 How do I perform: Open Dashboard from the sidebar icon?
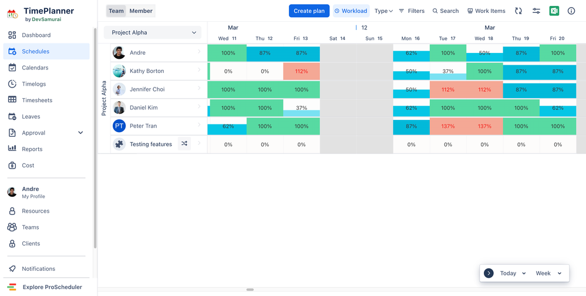12,35
